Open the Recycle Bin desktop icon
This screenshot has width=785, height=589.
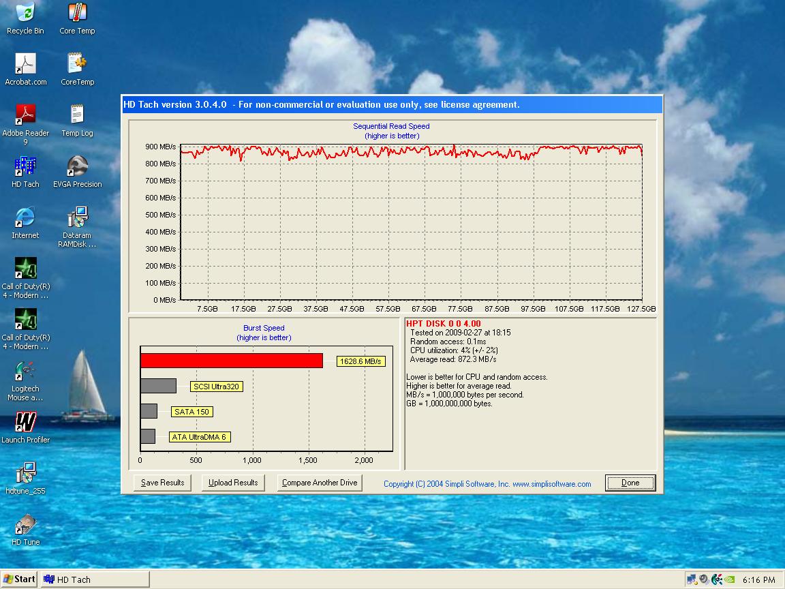pyautogui.click(x=25, y=18)
